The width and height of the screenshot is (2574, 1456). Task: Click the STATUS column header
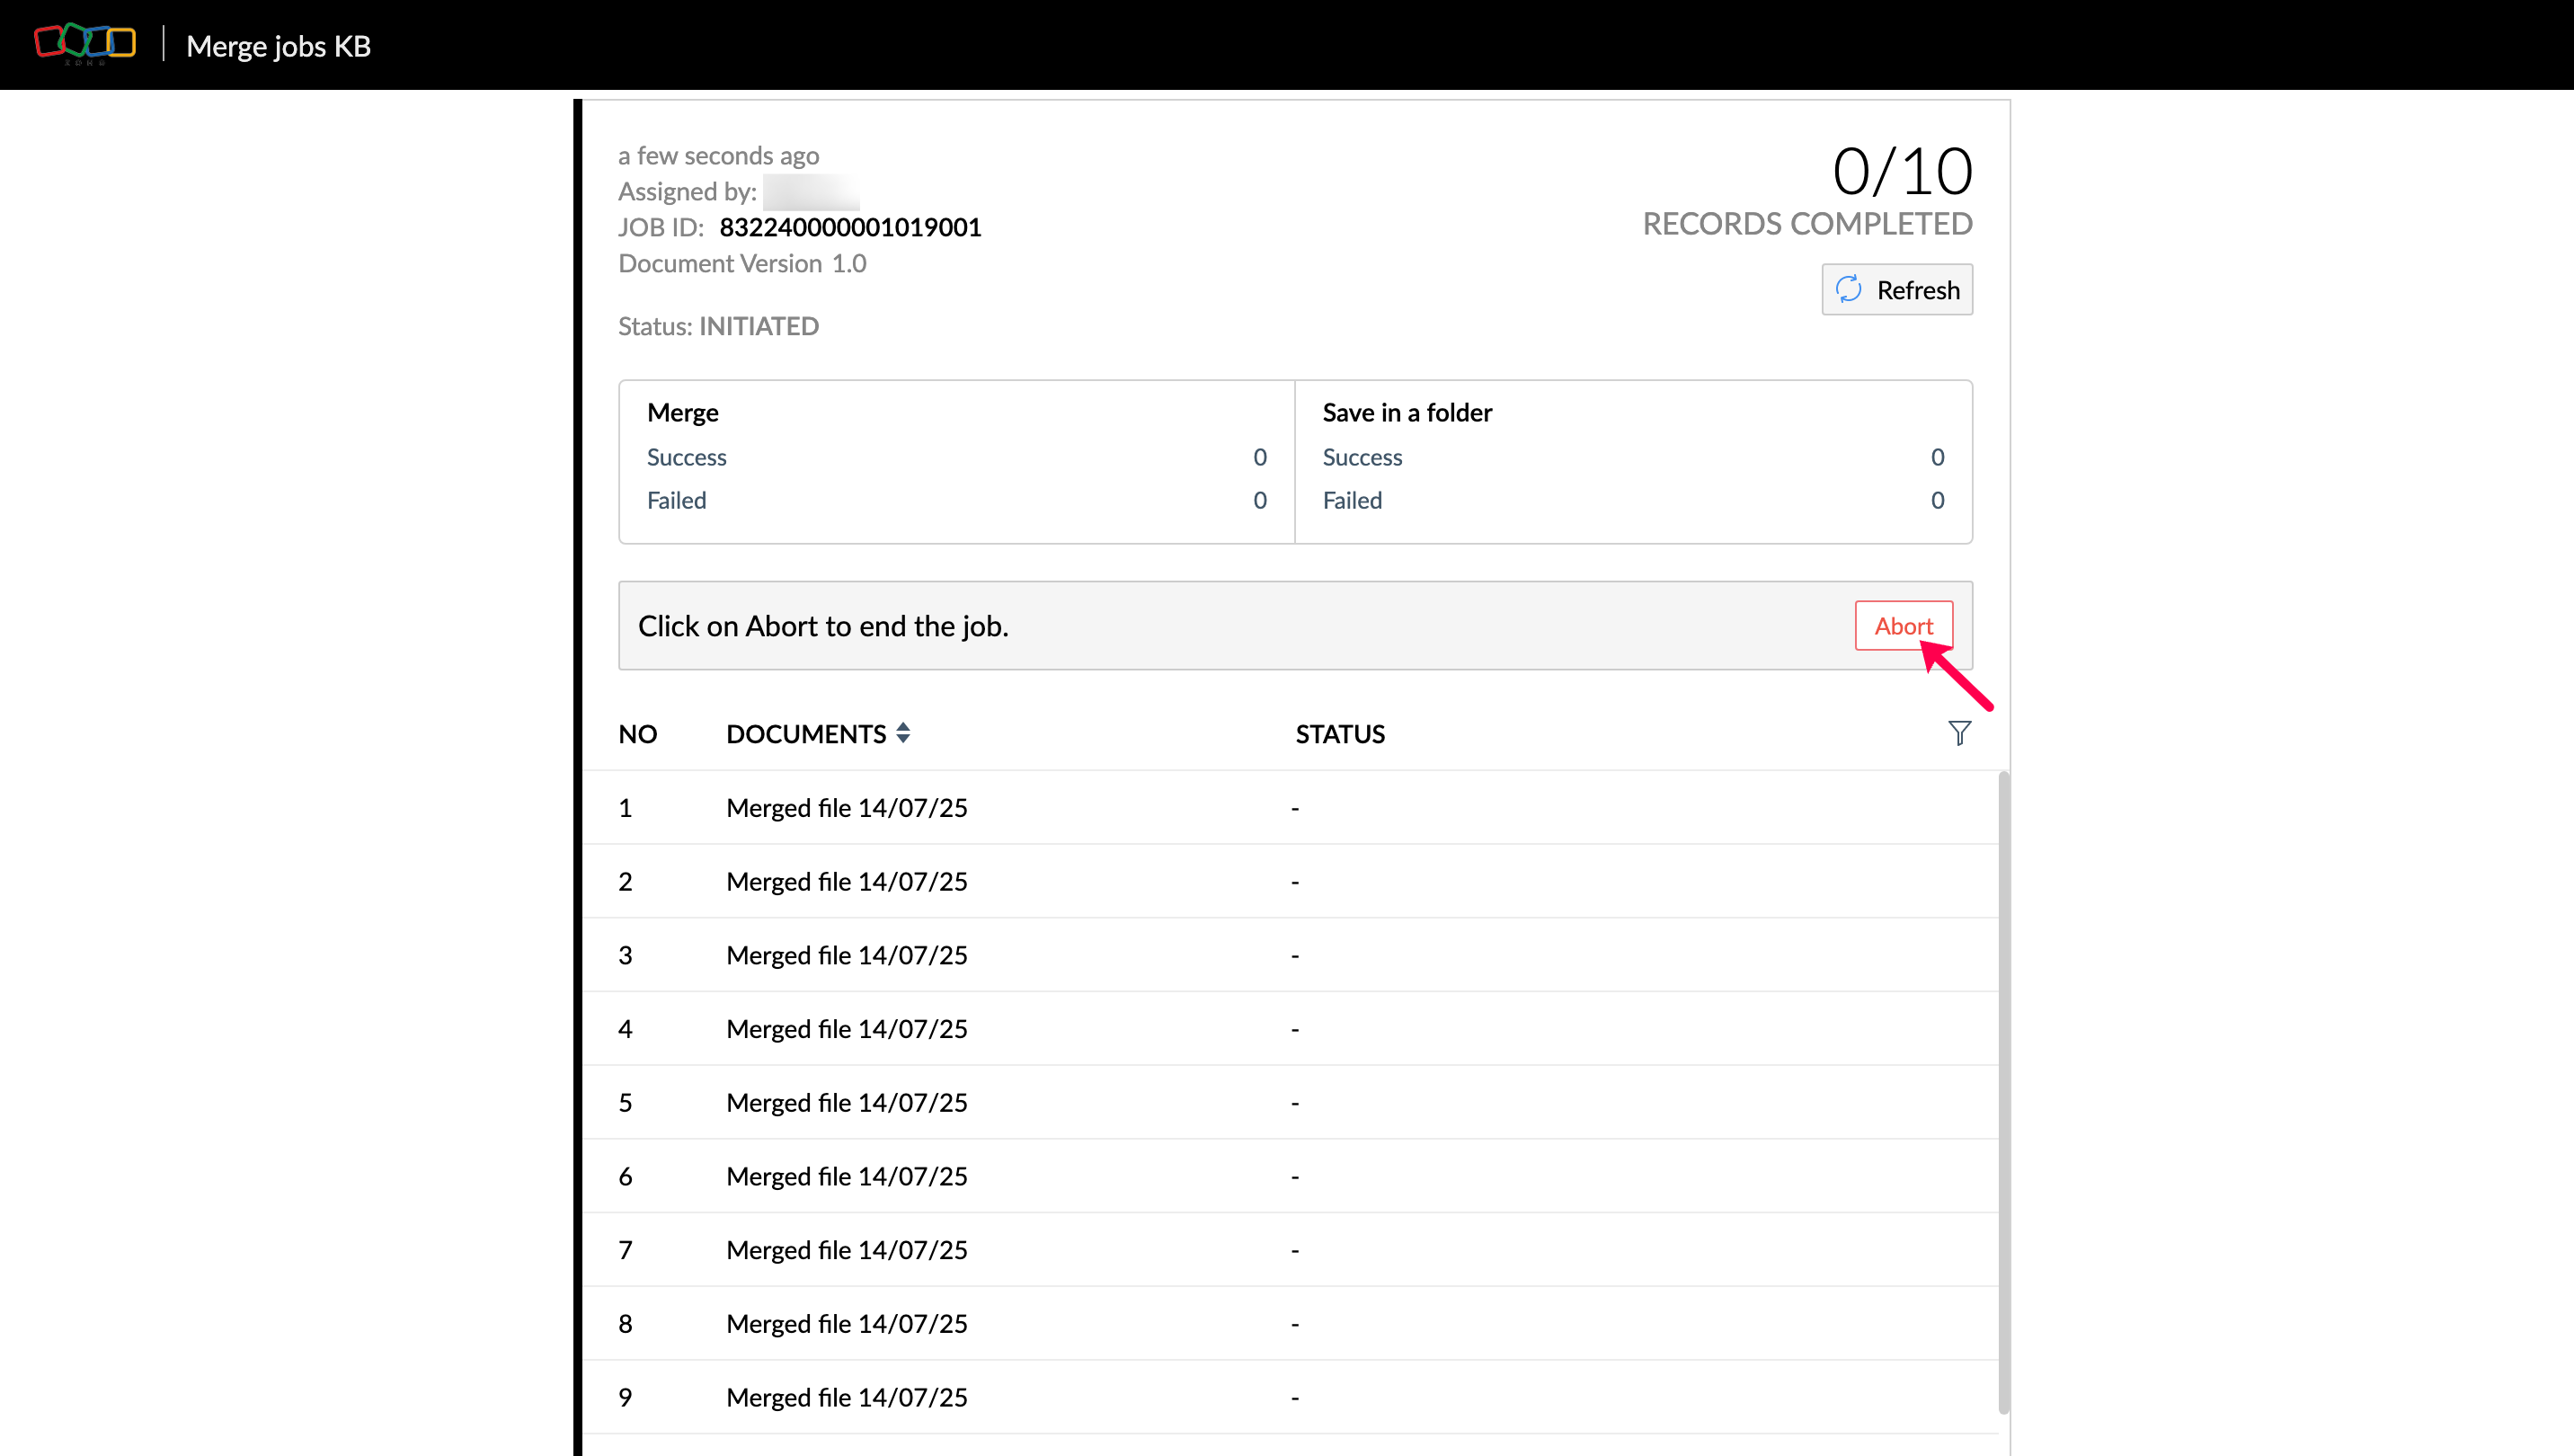pos(1340,734)
